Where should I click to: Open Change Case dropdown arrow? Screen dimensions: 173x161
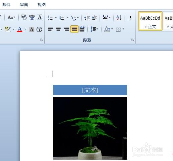(x=15, y=17)
